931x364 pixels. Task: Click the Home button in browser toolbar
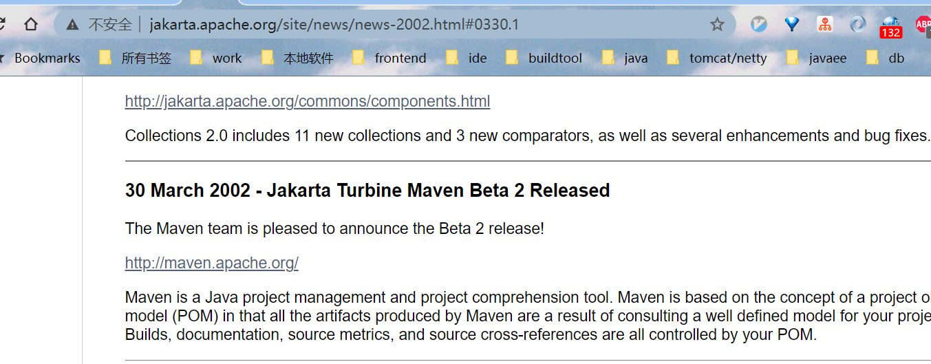pyautogui.click(x=31, y=25)
